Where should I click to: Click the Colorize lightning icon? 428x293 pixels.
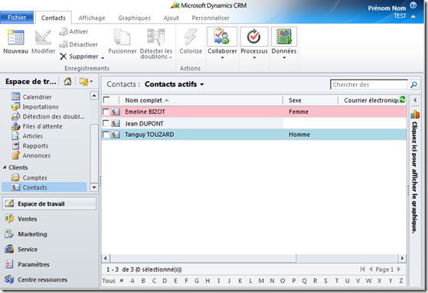pyautogui.click(x=191, y=37)
